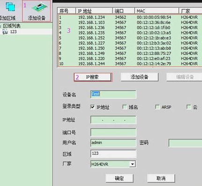
Task: Click the 设备名 field containing Test
Action: coord(113,94)
